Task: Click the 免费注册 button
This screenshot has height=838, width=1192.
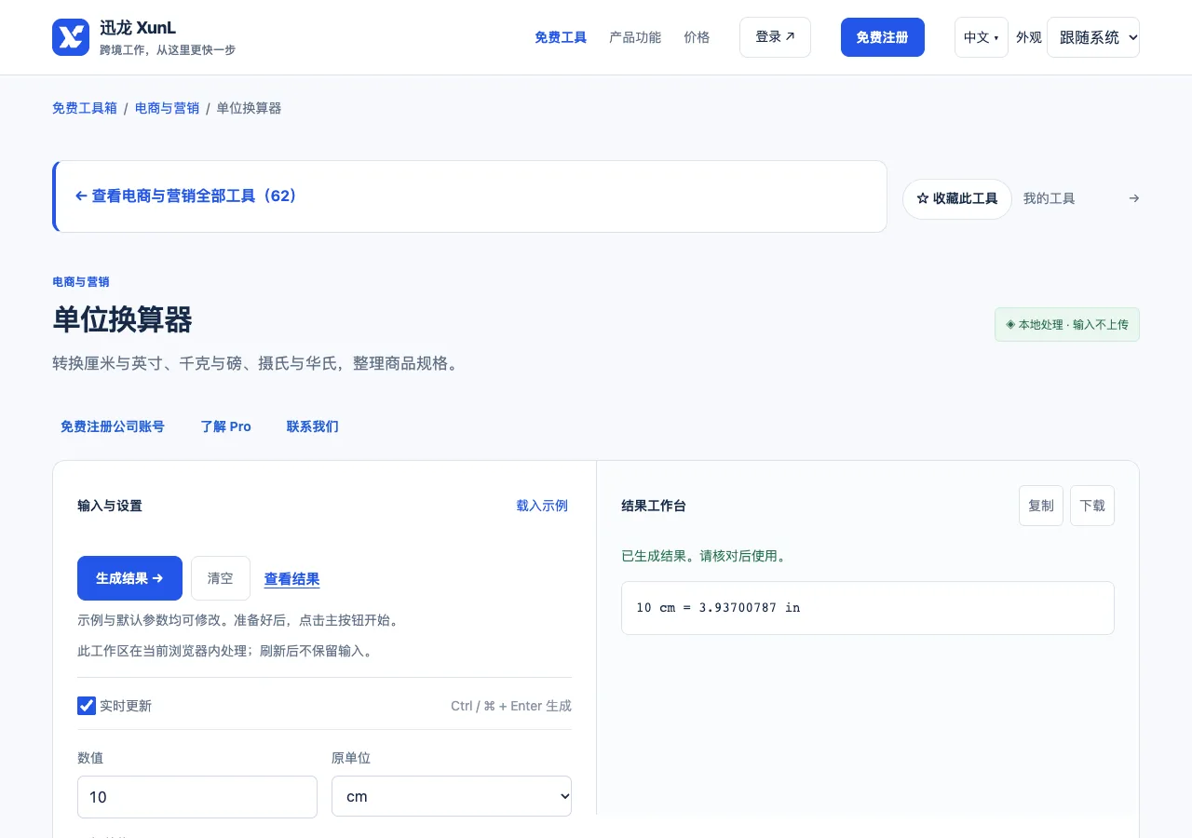Action: [882, 37]
